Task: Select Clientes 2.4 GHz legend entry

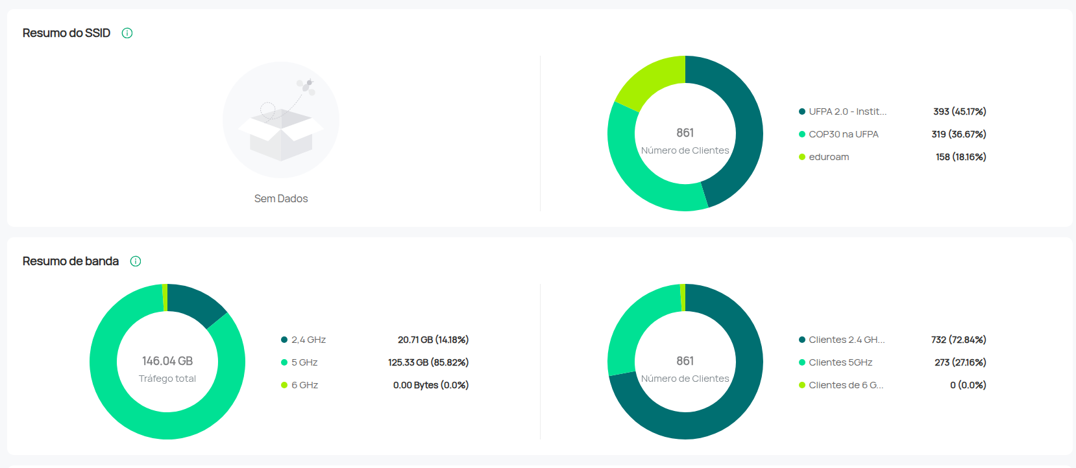Action: click(846, 340)
